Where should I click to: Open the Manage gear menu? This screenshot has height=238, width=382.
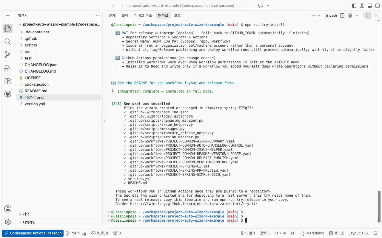point(8,222)
